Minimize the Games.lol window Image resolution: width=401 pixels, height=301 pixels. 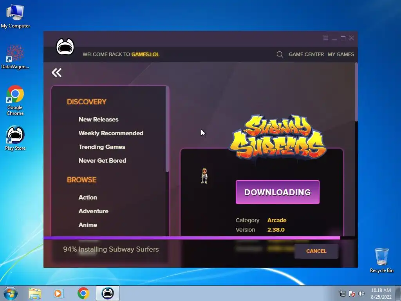334,39
